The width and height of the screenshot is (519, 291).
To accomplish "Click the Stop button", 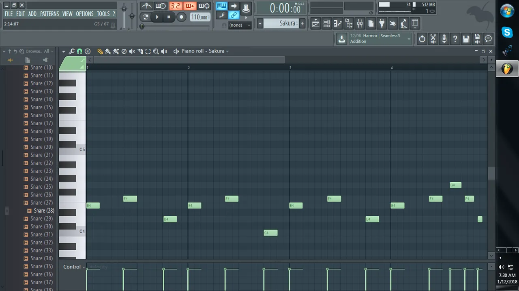I will coord(169,17).
